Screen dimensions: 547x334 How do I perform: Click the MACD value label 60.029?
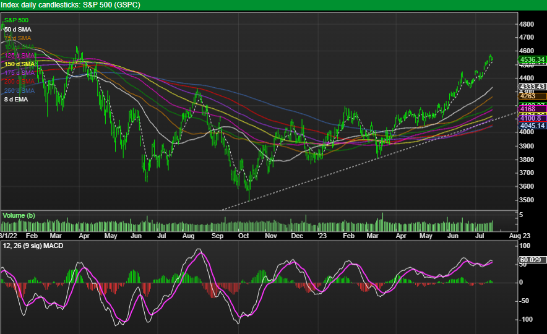click(x=532, y=260)
